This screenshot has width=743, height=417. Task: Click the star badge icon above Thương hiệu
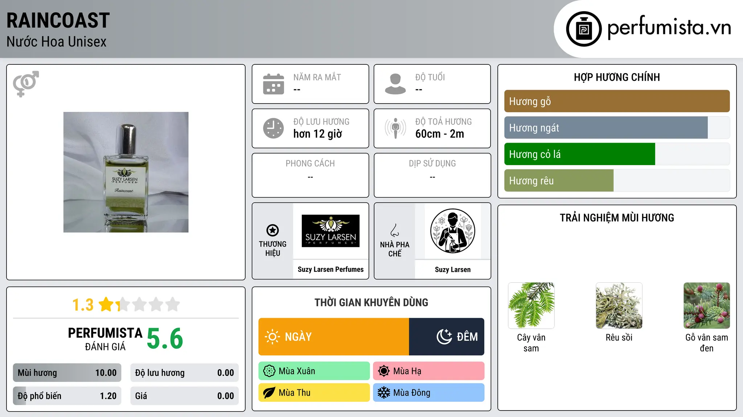click(272, 230)
